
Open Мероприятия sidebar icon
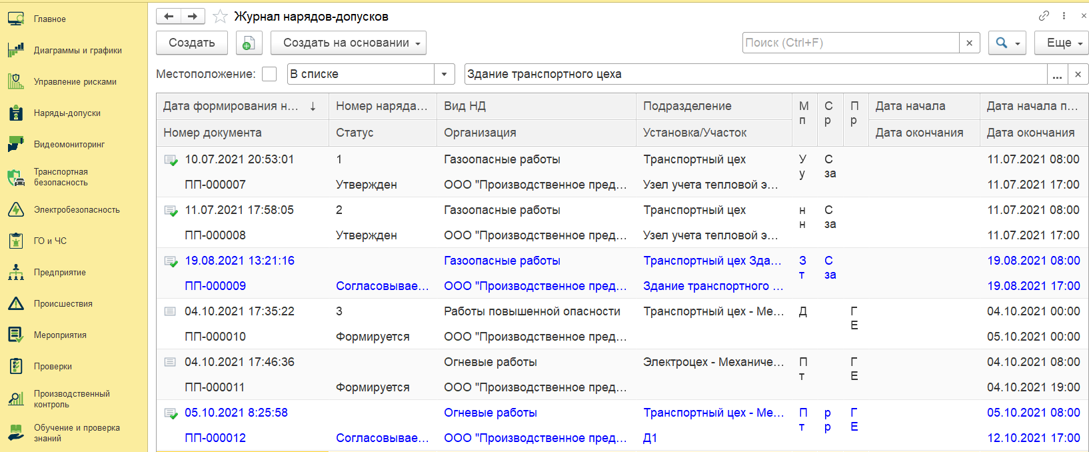coord(16,335)
